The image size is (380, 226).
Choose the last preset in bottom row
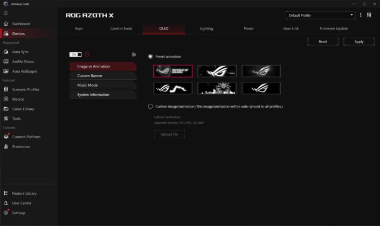(x=261, y=88)
